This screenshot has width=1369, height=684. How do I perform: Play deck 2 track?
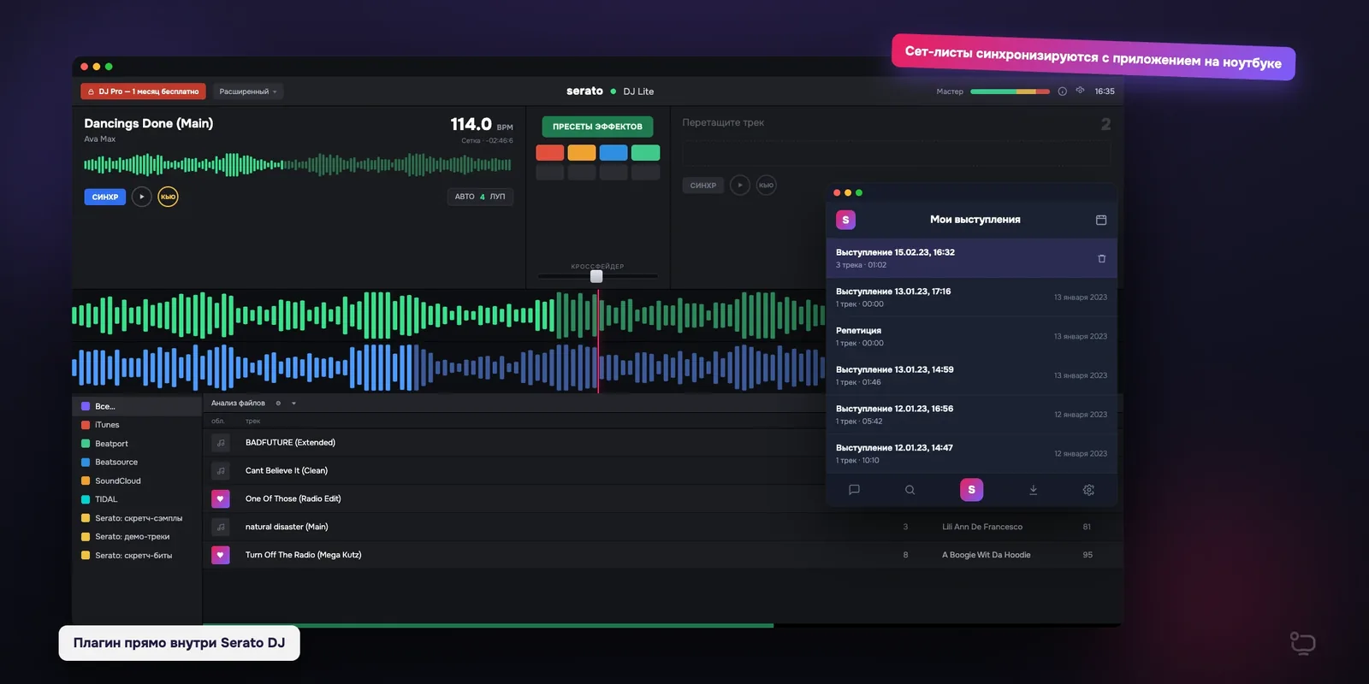click(740, 186)
